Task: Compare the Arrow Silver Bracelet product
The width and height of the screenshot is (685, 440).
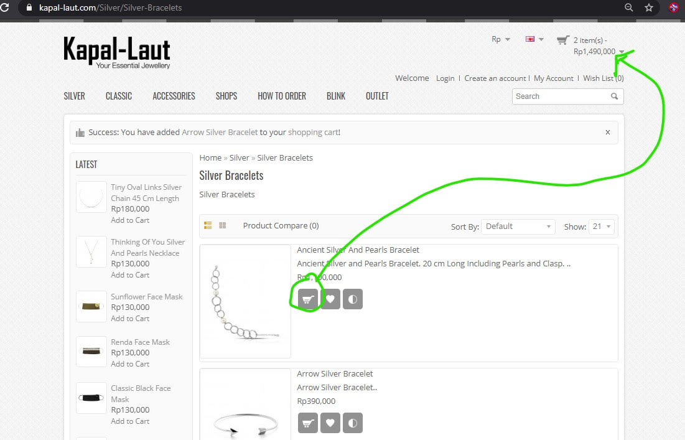Action: coord(353,423)
